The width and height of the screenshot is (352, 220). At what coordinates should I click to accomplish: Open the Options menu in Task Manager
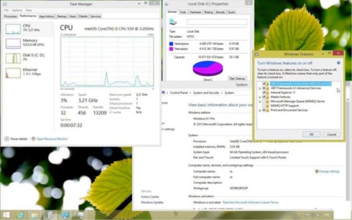[x=17, y=10]
